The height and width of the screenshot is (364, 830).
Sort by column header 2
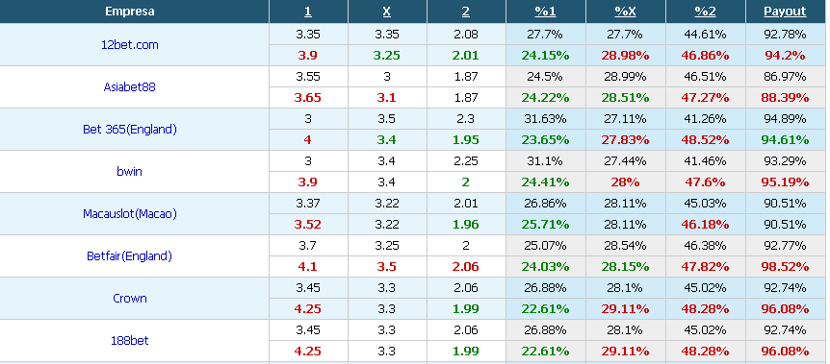pos(466,12)
